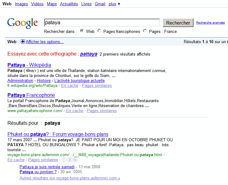The height and width of the screenshot is (185, 228).
Task: Open L'activité touristique actuelle sublink
Action: coord(80,80)
